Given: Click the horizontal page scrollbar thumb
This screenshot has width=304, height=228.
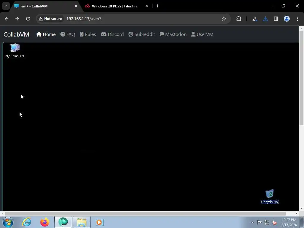Looking at the screenshot, I should click(145, 213).
